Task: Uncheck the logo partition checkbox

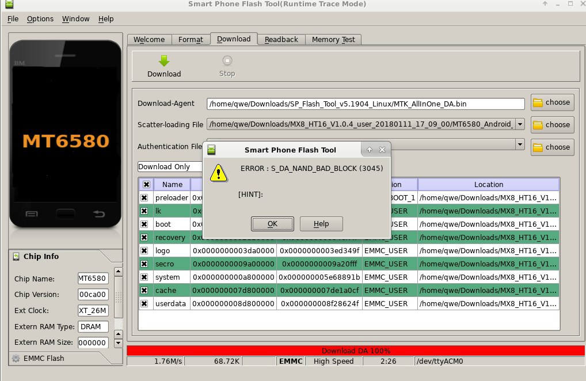Action: coord(144,250)
